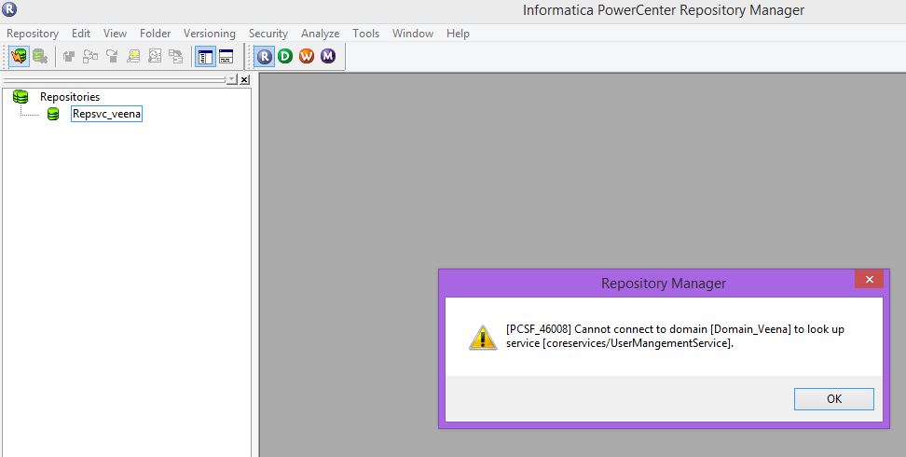Open the Window menu
The width and height of the screenshot is (906, 457).
(413, 34)
